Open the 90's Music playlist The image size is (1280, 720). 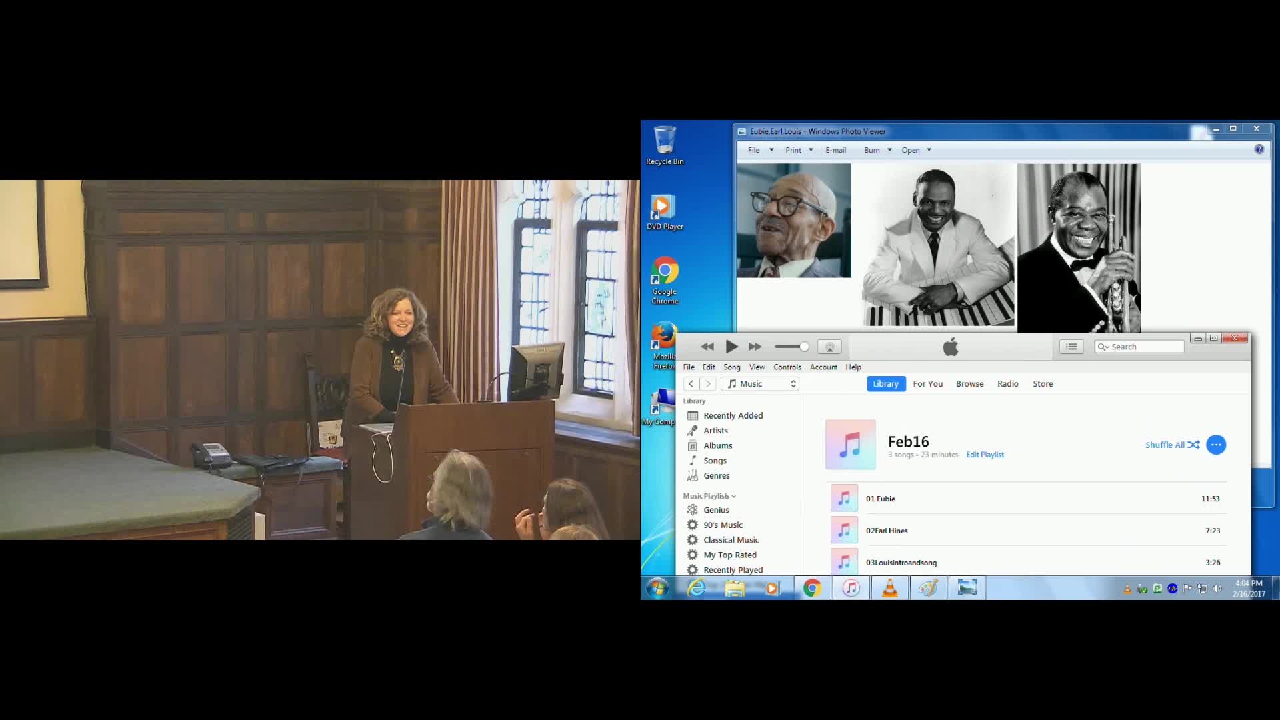pos(723,525)
